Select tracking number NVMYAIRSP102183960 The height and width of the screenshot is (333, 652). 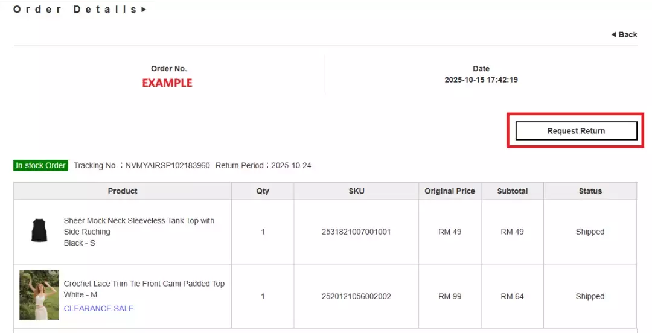(x=167, y=165)
